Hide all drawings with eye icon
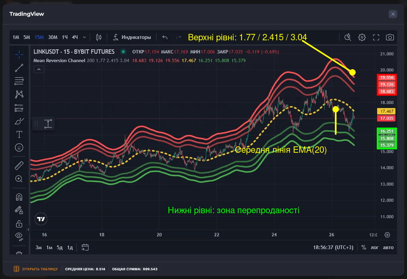This screenshot has width=407, height=279. pyautogui.click(x=19, y=237)
